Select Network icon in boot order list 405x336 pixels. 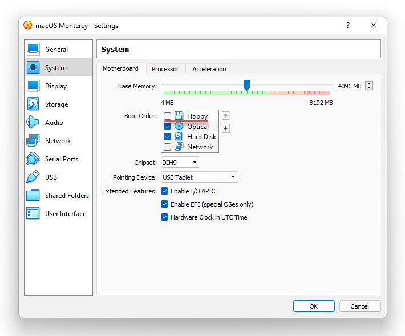point(179,147)
